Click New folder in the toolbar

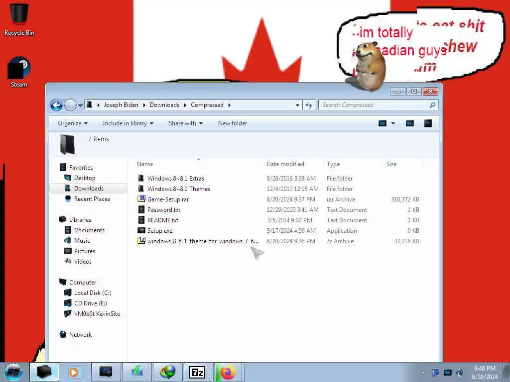pos(233,123)
